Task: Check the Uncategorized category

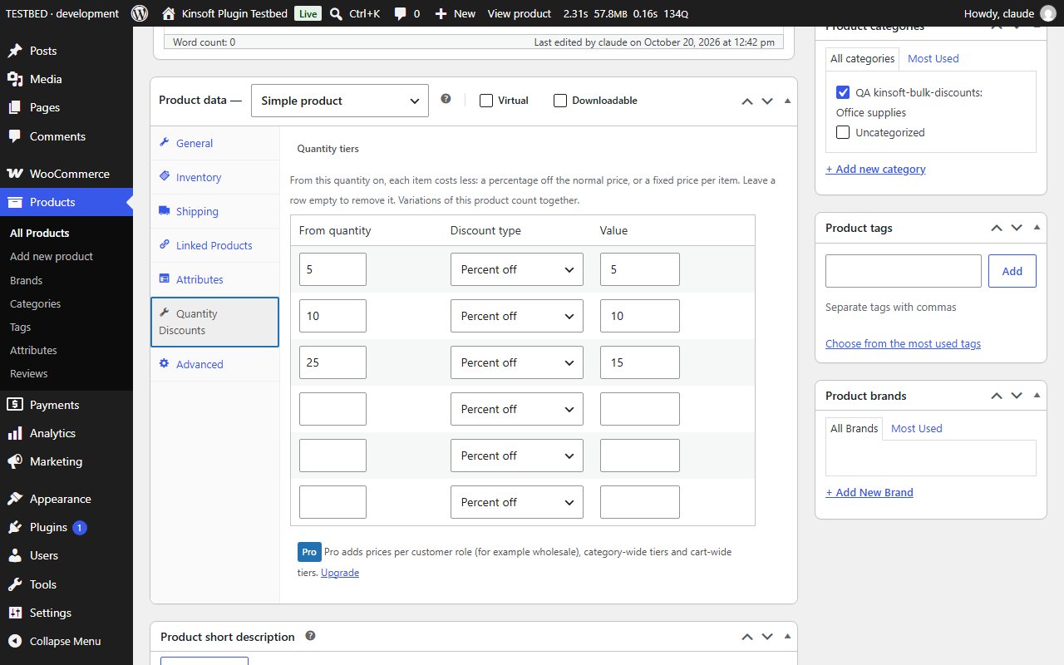Action: [843, 132]
